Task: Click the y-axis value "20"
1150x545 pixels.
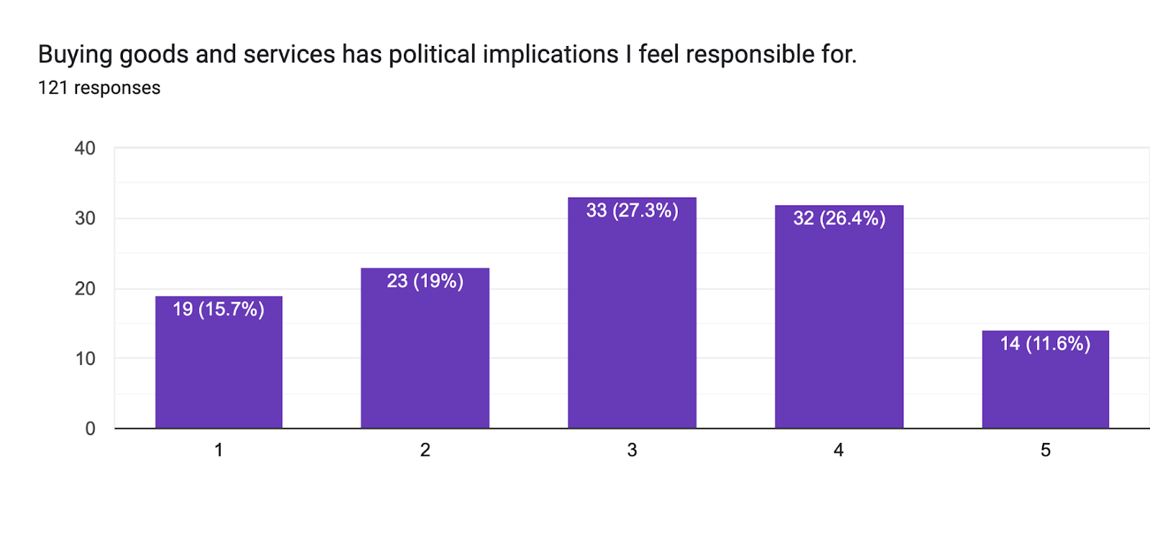Action: (85, 289)
